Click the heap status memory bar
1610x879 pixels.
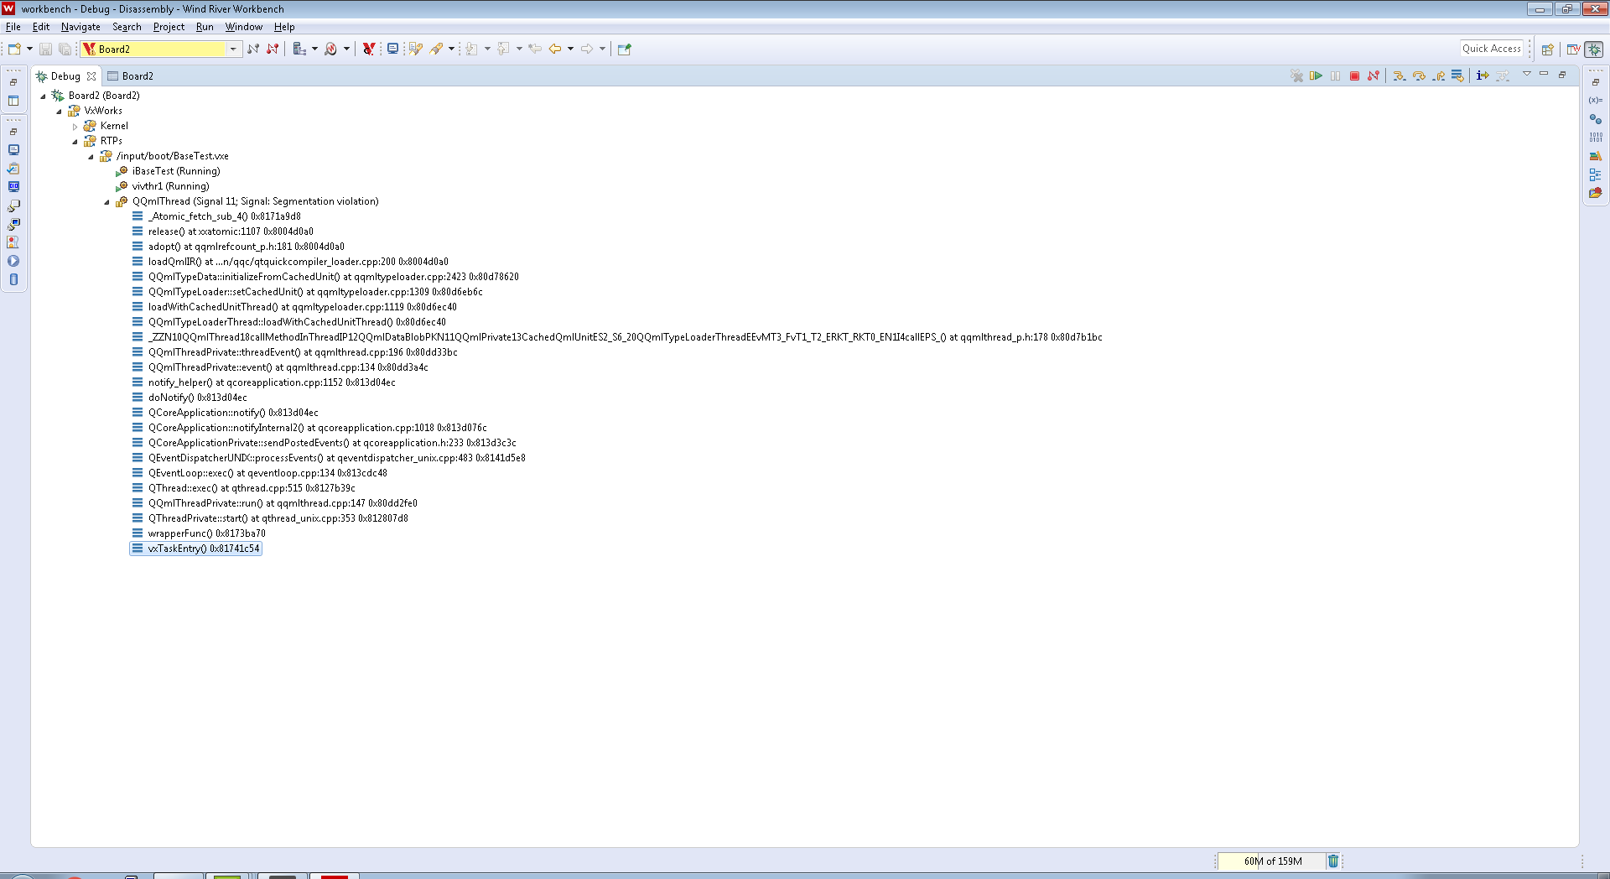coord(1272,861)
